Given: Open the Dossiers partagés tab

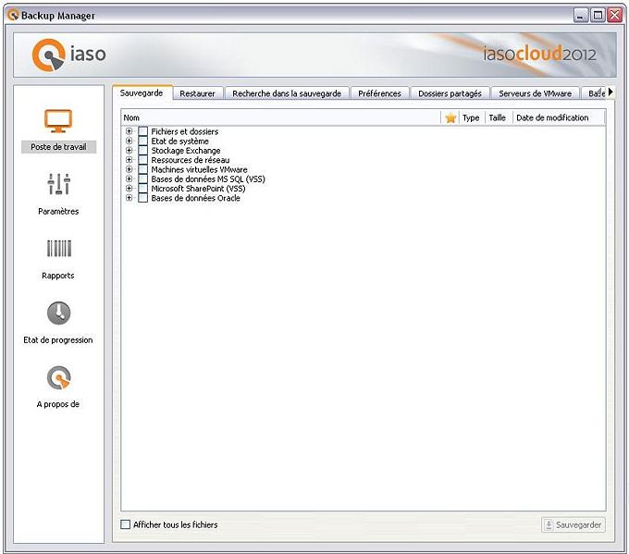Looking at the screenshot, I should pyautogui.click(x=450, y=93).
